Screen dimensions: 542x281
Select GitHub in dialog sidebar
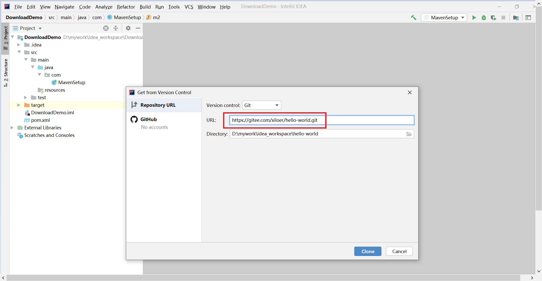click(x=164, y=123)
